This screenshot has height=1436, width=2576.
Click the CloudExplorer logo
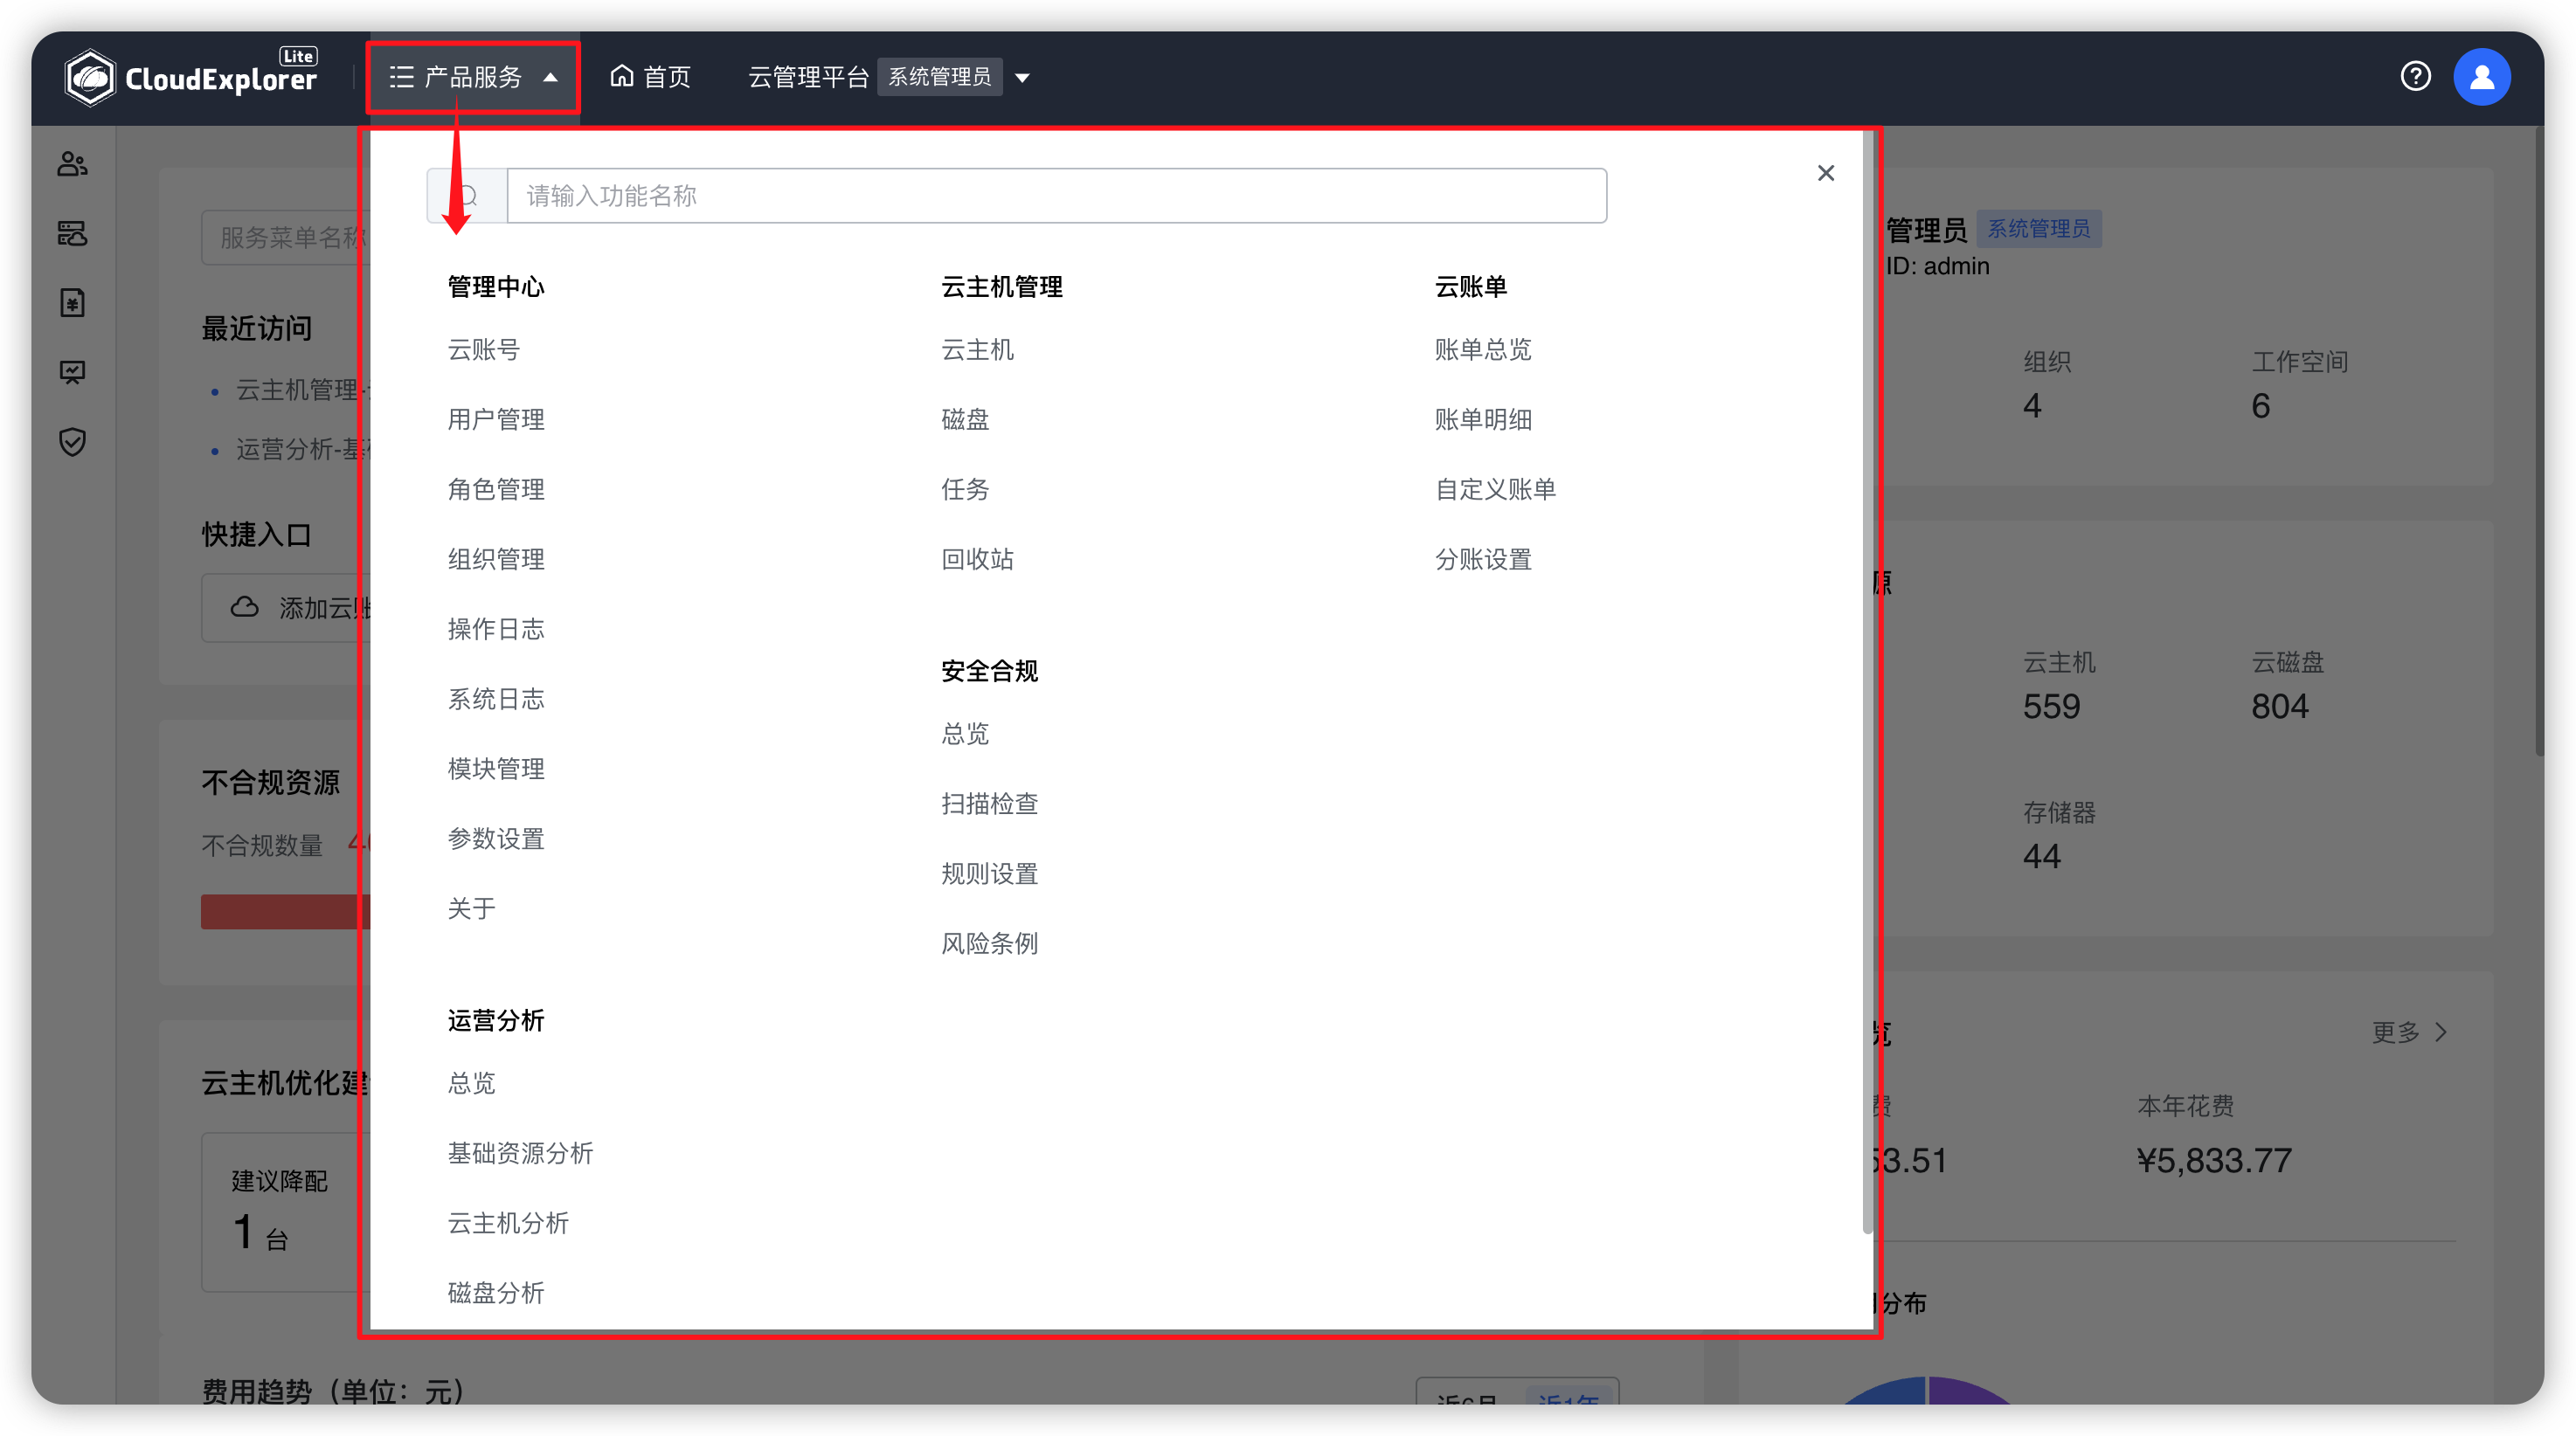point(191,77)
